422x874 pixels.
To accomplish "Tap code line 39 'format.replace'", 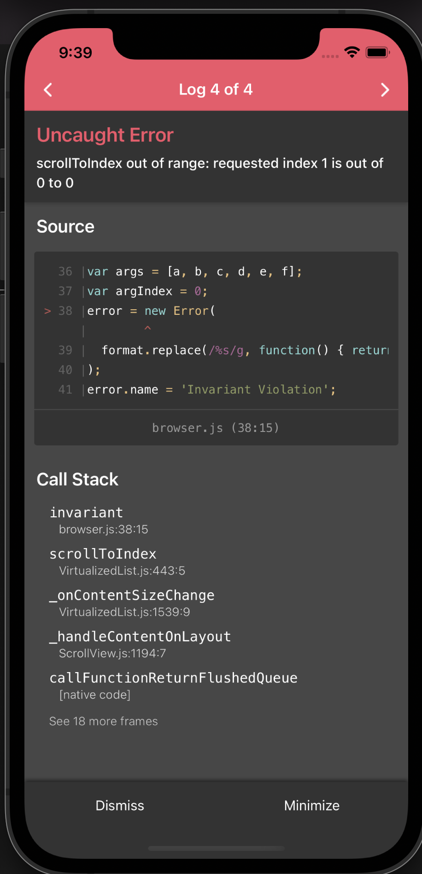I will pyautogui.click(x=245, y=350).
